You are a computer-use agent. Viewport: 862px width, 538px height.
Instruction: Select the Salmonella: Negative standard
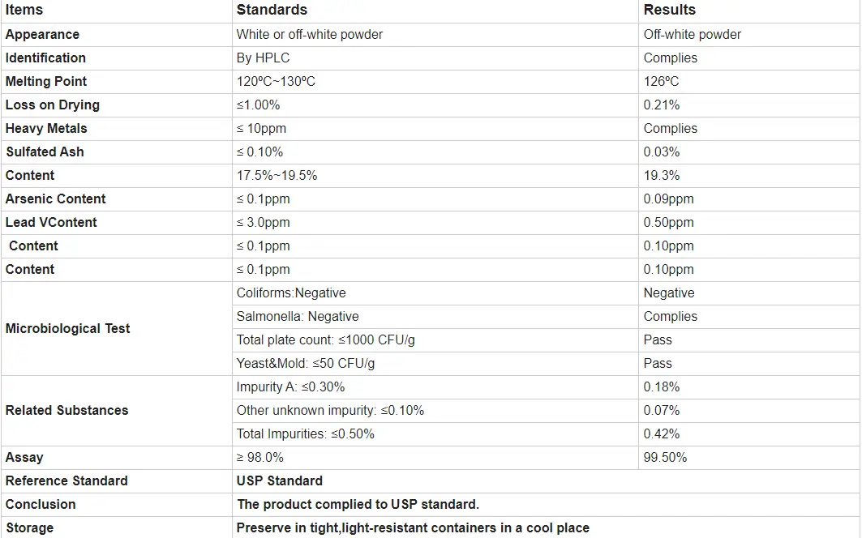tap(298, 317)
